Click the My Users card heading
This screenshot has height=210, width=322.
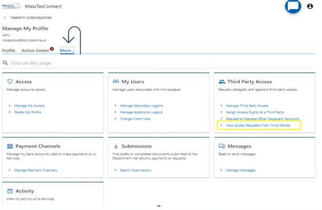pos(133,82)
